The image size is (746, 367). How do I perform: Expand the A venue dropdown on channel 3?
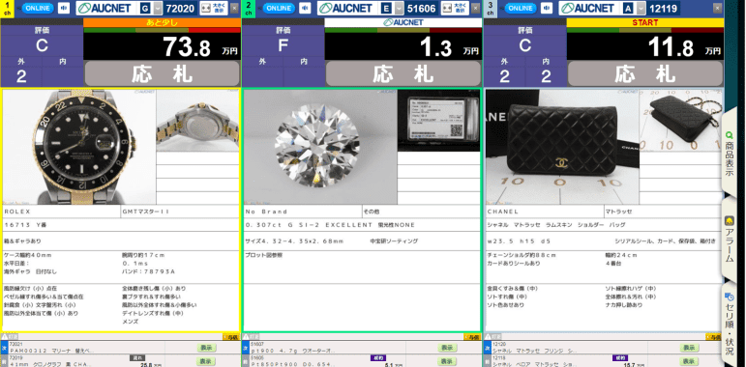[641, 8]
